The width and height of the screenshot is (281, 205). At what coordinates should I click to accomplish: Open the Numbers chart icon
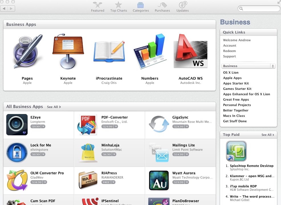point(150,51)
